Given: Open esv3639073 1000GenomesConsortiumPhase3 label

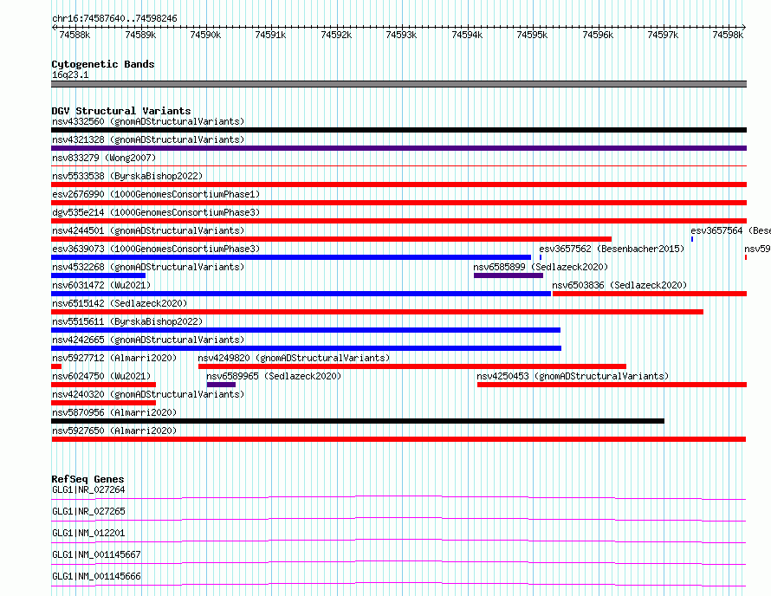Looking at the screenshot, I should point(156,249).
